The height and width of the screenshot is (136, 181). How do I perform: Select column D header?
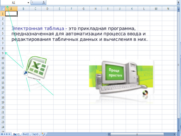point(47,9)
